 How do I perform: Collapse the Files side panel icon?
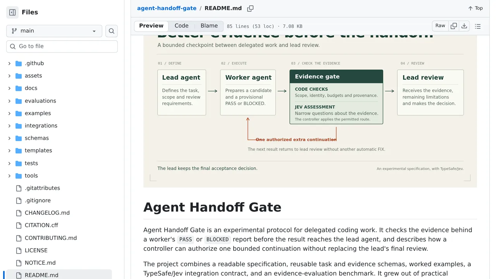12,12
